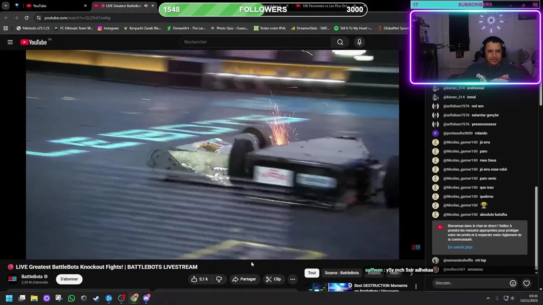
Task: Open the Chrome tab search dropdown
Action: (6, 6)
